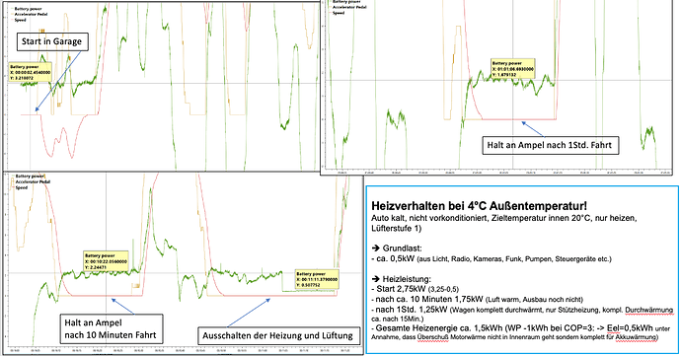Image resolution: width=681 pixels, height=356 pixels.
Task: Click 'Battery power' legend in the 10 Minuten Fahrt chart
Action: pos(30,177)
